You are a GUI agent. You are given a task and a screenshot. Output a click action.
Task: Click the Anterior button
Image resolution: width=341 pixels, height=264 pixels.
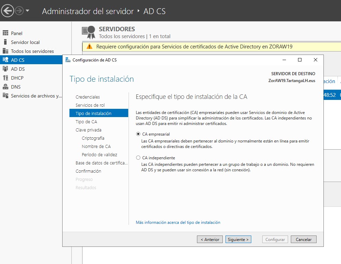[x=210, y=239]
